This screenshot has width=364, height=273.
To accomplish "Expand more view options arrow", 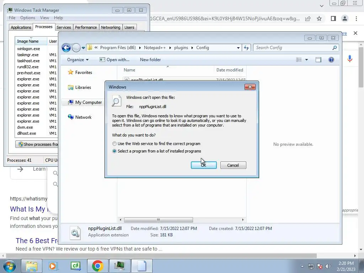I will point(306,60).
